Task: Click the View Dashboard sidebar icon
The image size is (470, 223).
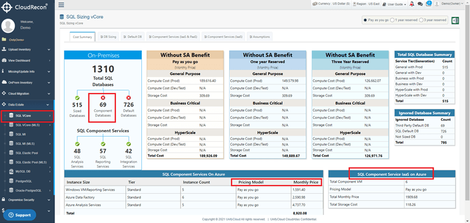Action: point(4,60)
